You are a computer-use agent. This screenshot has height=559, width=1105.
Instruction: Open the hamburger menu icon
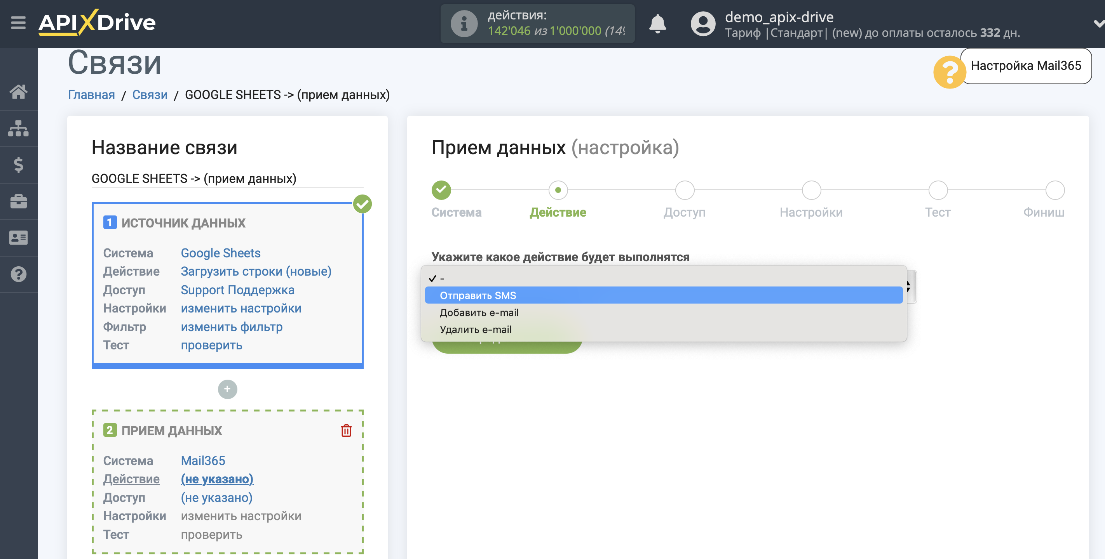18,22
